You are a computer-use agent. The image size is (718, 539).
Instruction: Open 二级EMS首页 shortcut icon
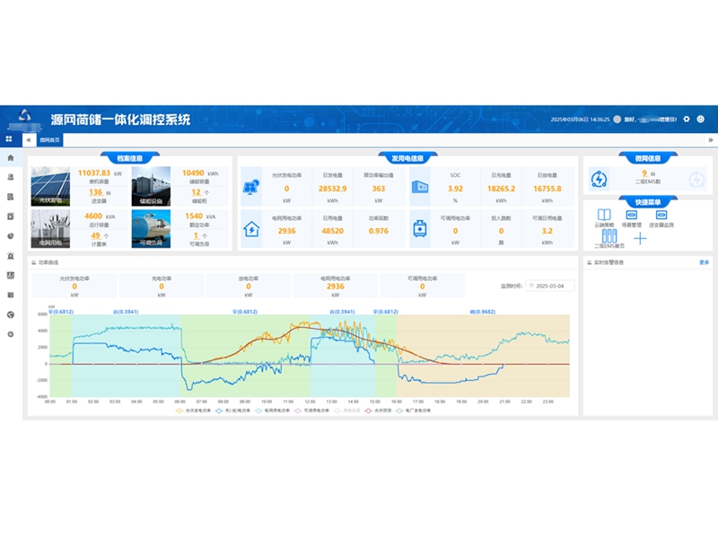coord(610,238)
